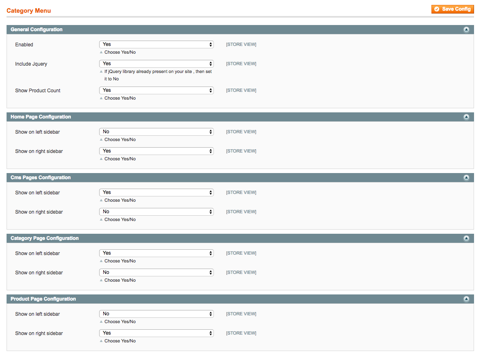Open Cms Pages left sidebar dropdown
Screen dimensions: 481x358
coord(157,193)
